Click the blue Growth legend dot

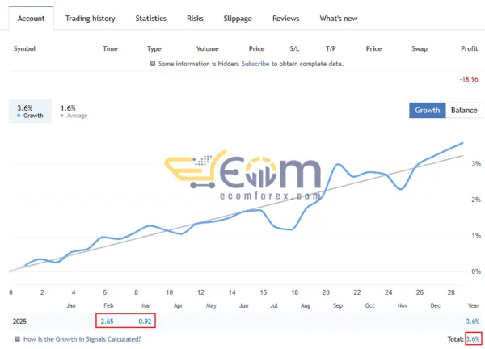click(19, 116)
